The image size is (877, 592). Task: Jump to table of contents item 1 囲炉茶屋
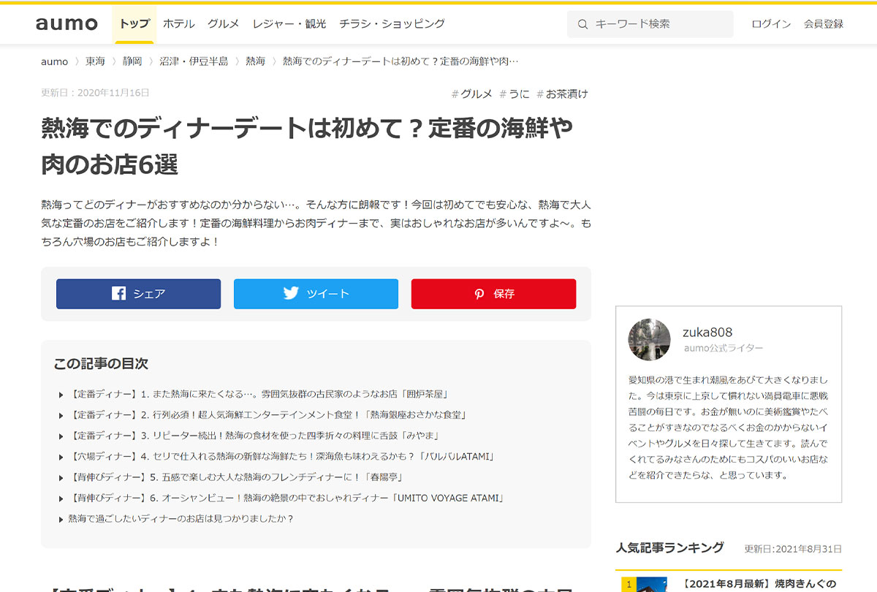(x=258, y=395)
